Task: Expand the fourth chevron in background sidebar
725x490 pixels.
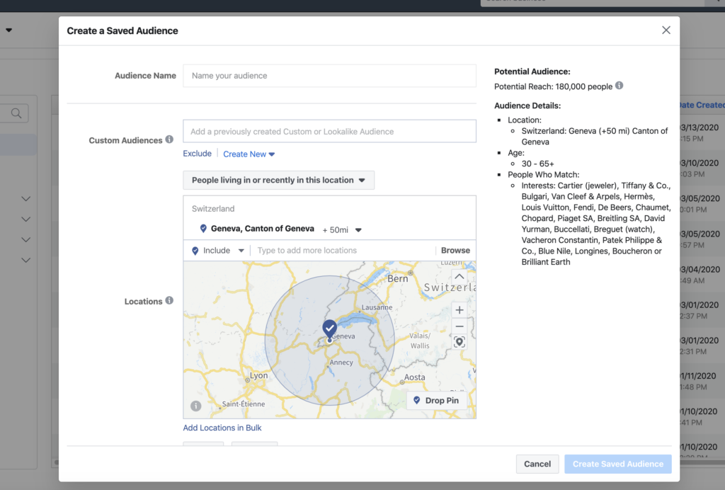Action: point(26,260)
